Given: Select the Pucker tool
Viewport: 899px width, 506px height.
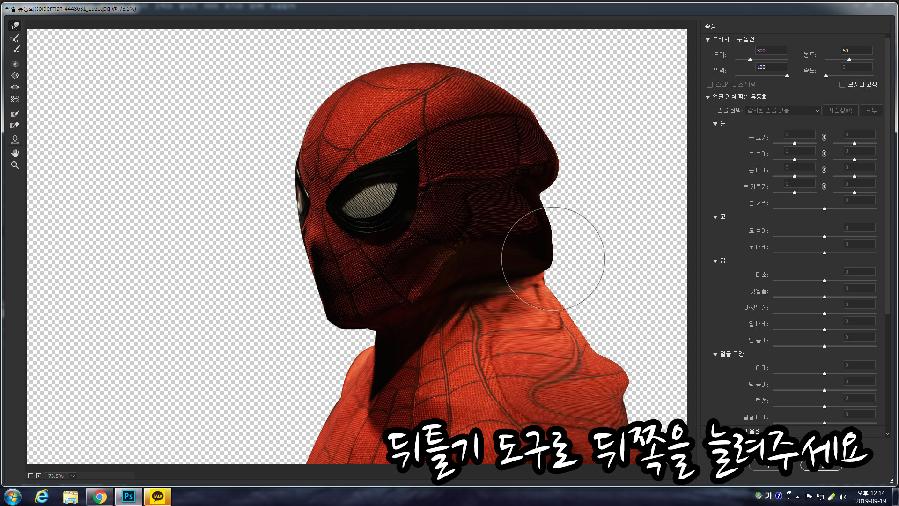Looking at the screenshot, I should click(x=15, y=75).
